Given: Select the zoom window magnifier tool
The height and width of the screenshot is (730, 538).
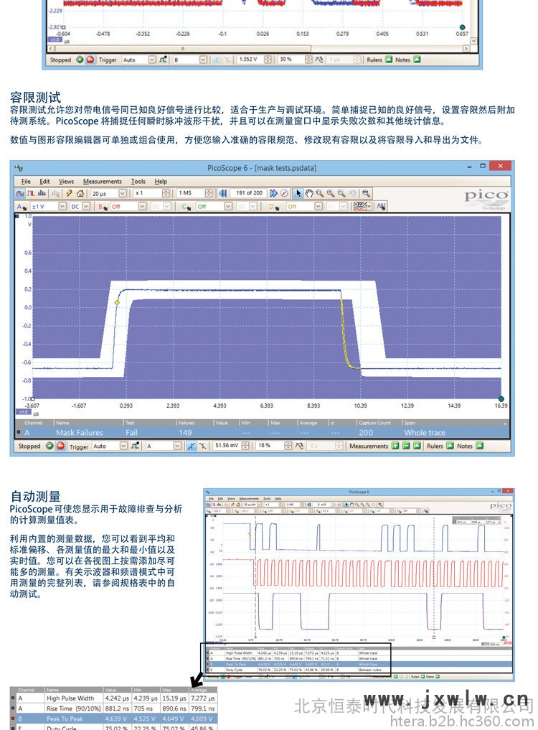Looking at the screenshot, I should coord(320,193).
